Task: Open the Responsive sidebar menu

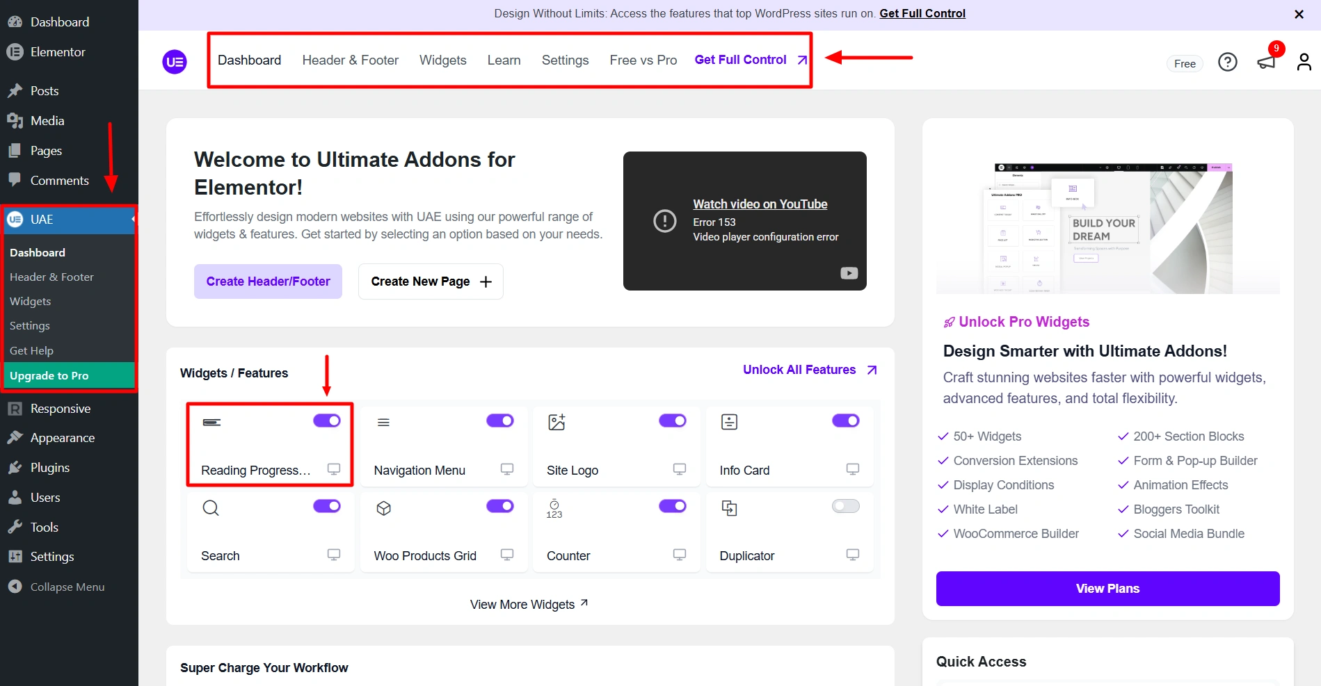Action: coord(69,409)
